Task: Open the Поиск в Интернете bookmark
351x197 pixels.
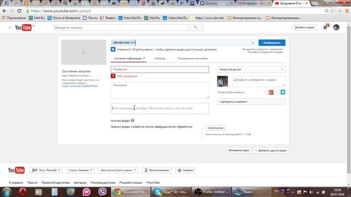Action: tap(64, 18)
